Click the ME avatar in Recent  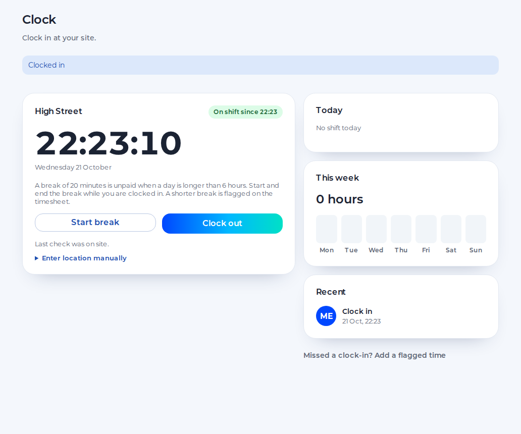pos(326,316)
